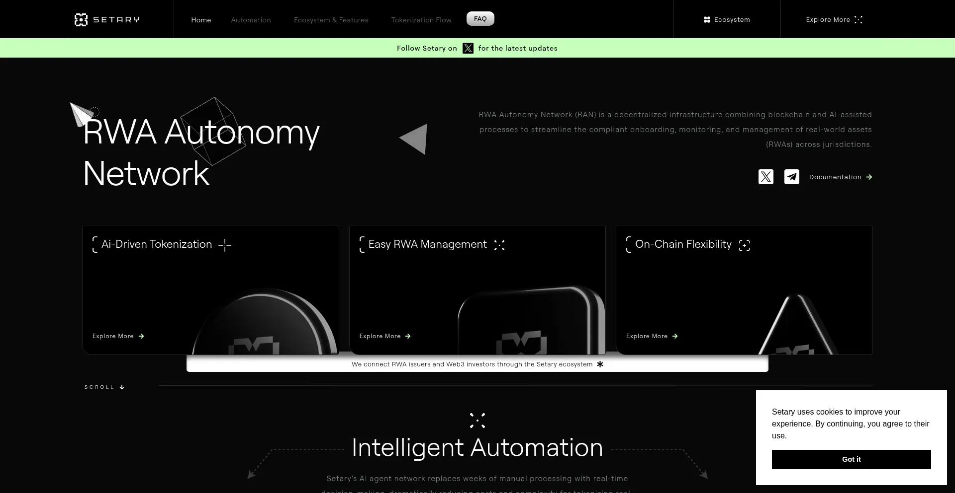
Task: Click the grid icon beside Ecosystem
Action: (x=707, y=20)
